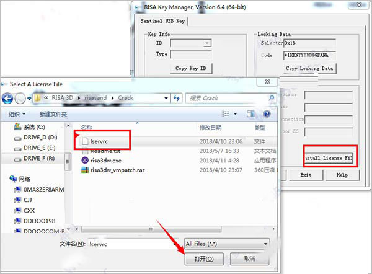
Task: Open the All Files type dropdown
Action: pyautogui.click(x=227, y=244)
